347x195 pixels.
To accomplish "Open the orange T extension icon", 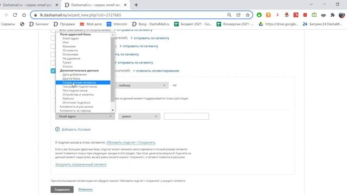I will pos(268,15).
